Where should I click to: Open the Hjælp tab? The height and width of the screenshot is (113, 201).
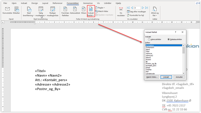pos(118,3)
